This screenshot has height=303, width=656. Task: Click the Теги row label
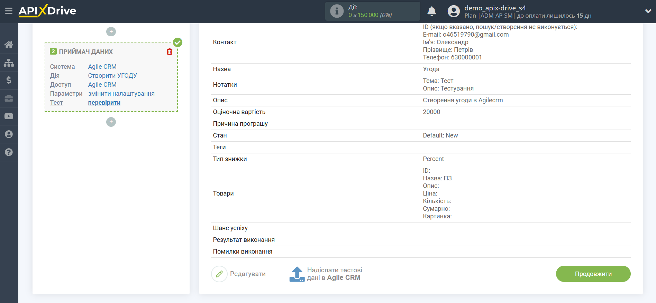(x=219, y=147)
